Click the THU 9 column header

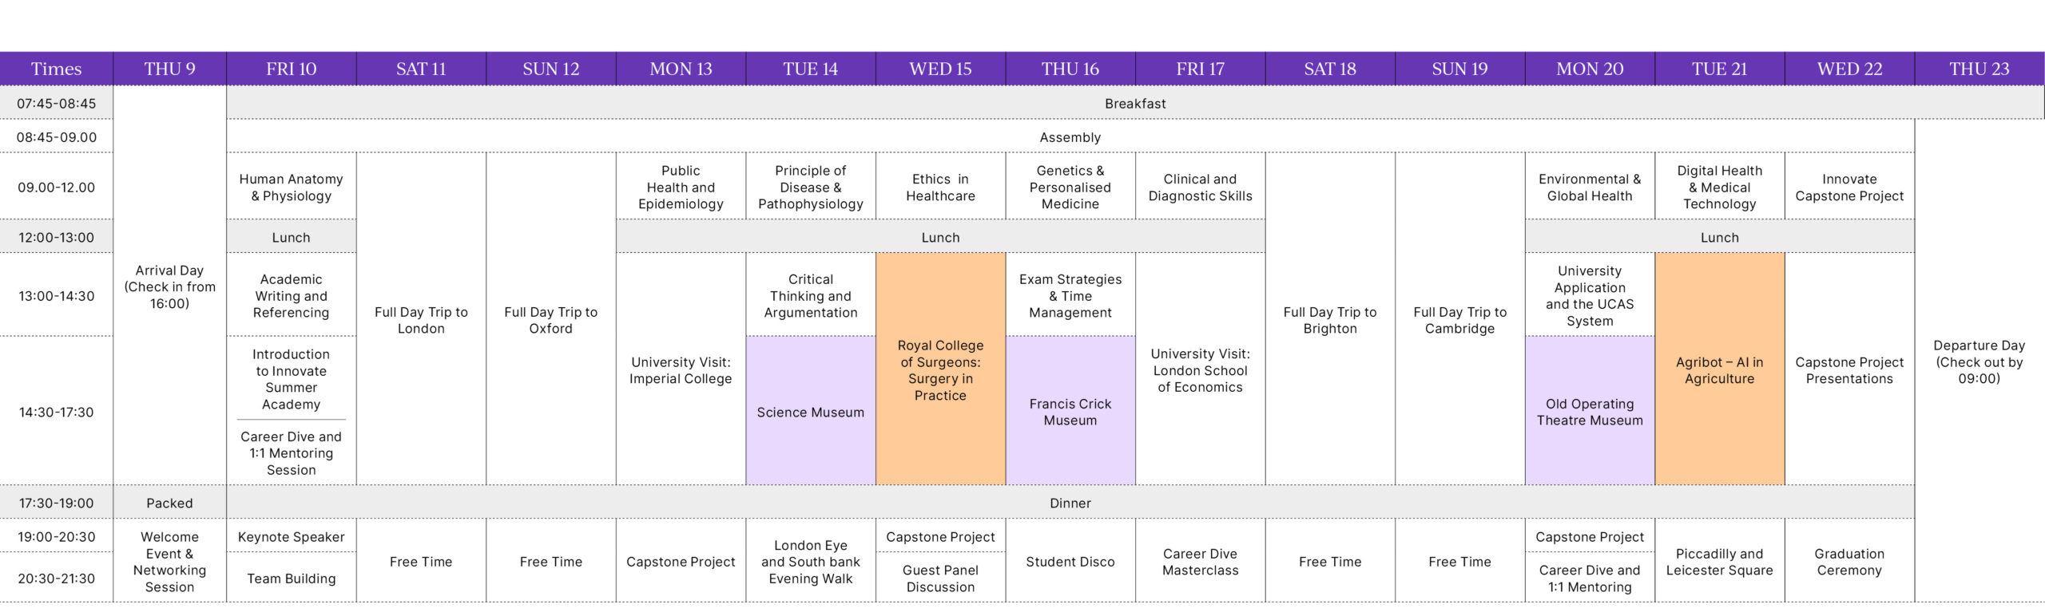(x=169, y=69)
